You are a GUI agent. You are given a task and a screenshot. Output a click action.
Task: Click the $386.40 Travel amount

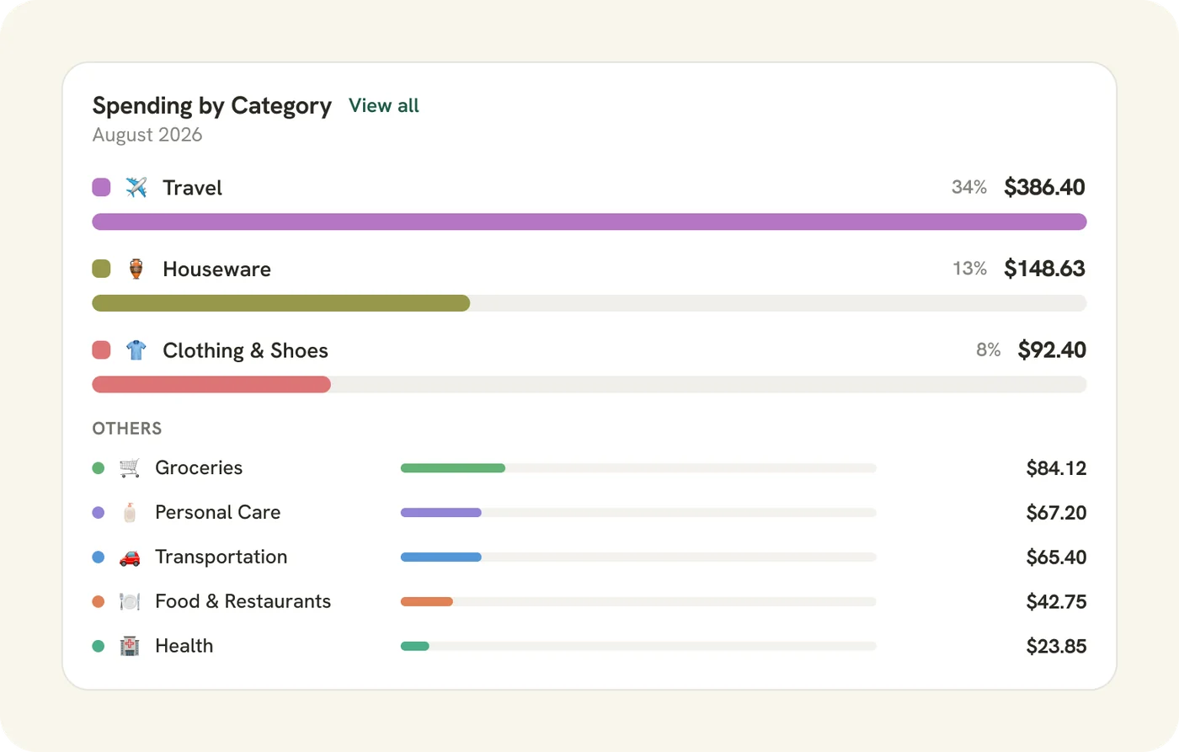point(1044,187)
